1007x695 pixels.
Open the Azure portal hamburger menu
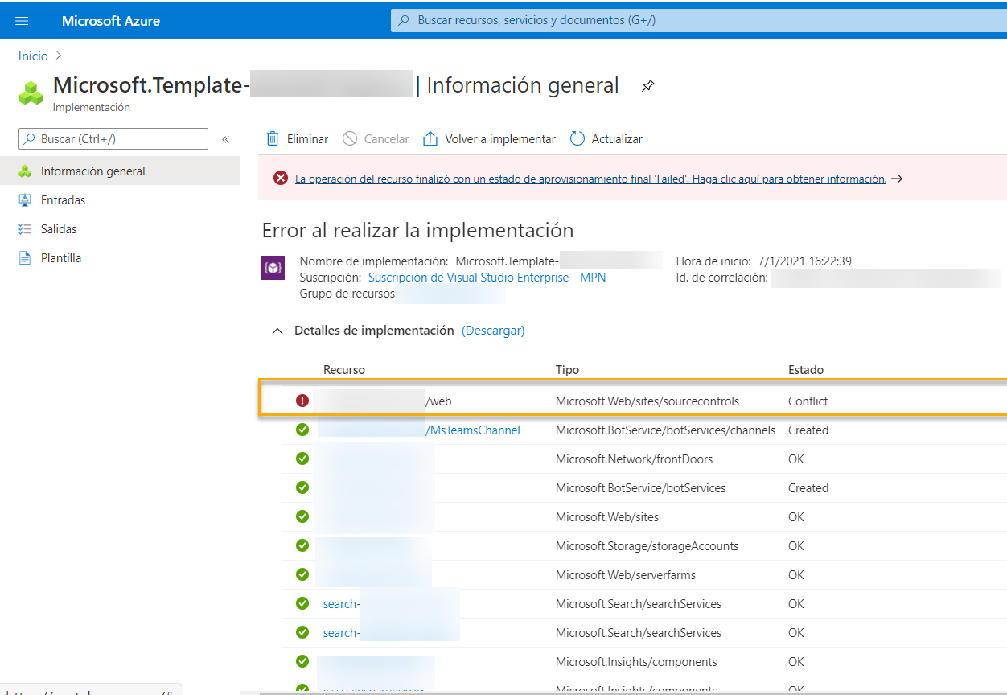[x=22, y=21]
